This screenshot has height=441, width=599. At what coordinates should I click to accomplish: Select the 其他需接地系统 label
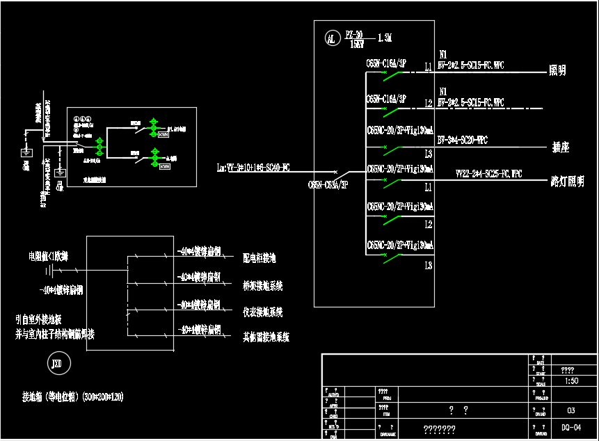[266, 337]
